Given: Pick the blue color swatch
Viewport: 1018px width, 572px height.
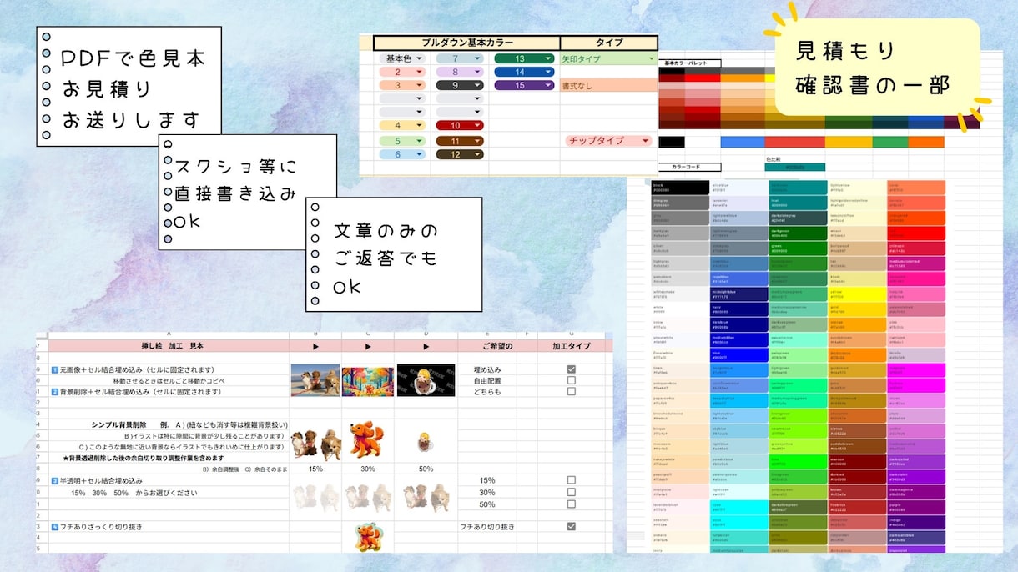Looking at the screenshot, I should point(738,354).
